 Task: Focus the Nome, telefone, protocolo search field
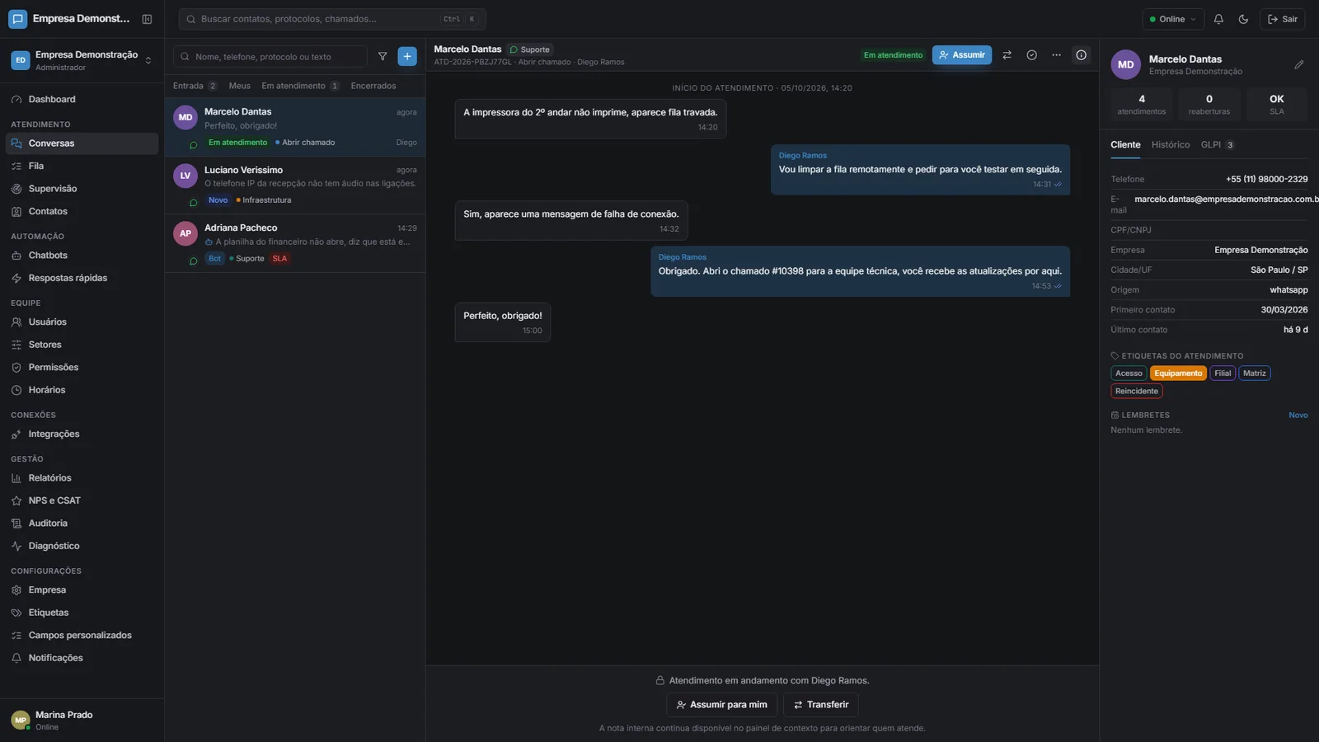[x=270, y=56]
